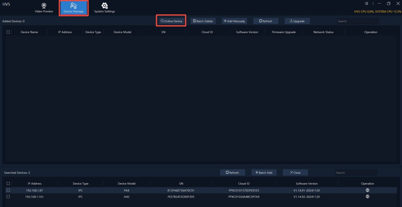
Task: Click Device Model header in searched devices table
Action: (x=127, y=183)
